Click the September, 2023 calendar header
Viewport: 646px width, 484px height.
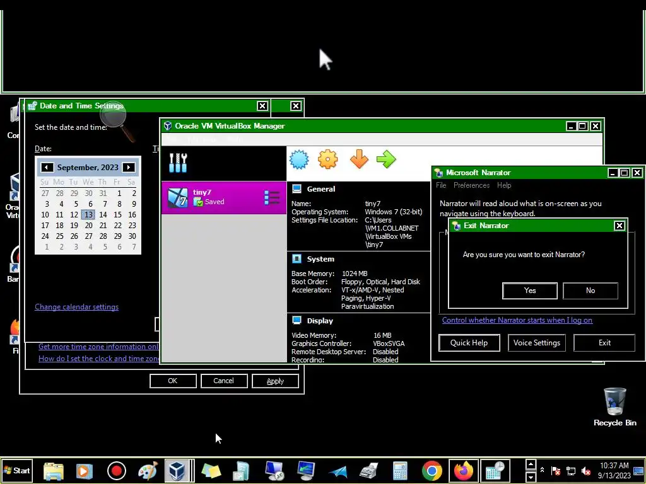tap(88, 168)
